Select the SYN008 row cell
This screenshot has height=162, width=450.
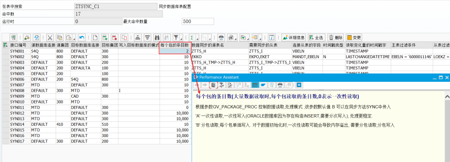pyautogui.click(x=20, y=91)
